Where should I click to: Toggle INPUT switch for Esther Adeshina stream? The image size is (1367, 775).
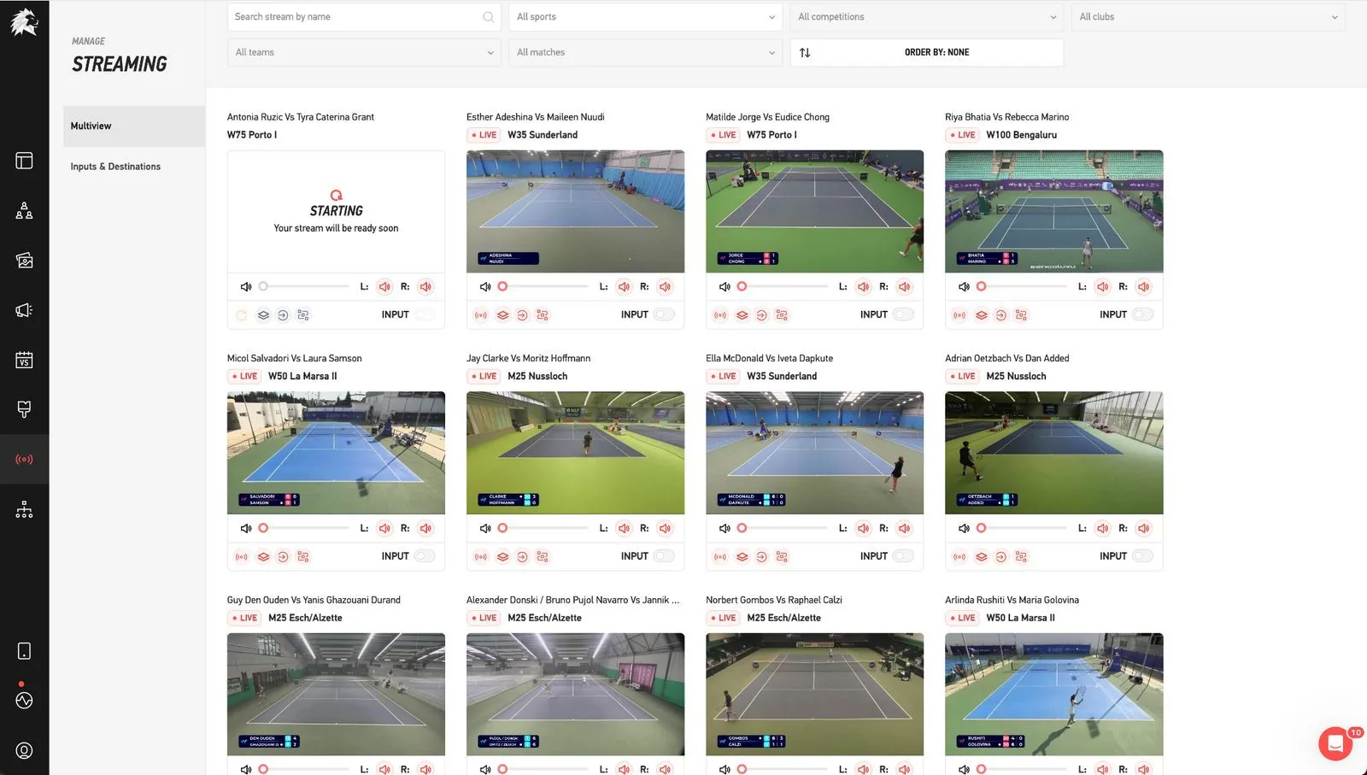tap(664, 314)
